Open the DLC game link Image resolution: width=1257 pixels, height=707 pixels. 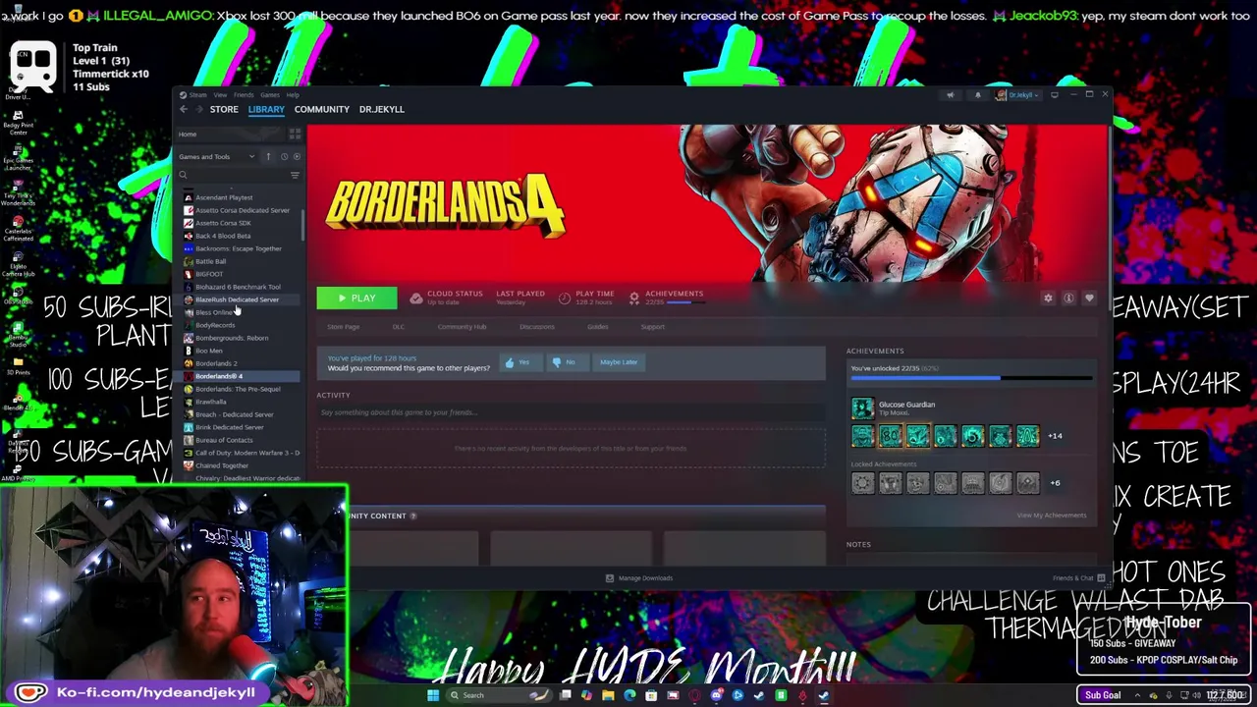click(399, 327)
